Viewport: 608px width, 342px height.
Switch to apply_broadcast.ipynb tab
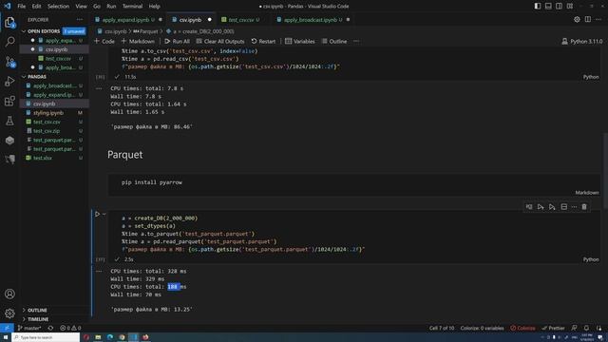tap(313, 19)
